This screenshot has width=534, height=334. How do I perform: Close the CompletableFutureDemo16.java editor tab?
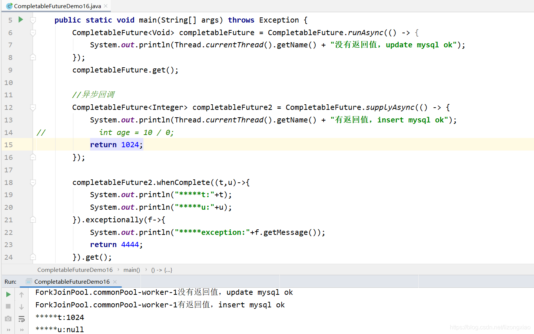coord(106,6)
